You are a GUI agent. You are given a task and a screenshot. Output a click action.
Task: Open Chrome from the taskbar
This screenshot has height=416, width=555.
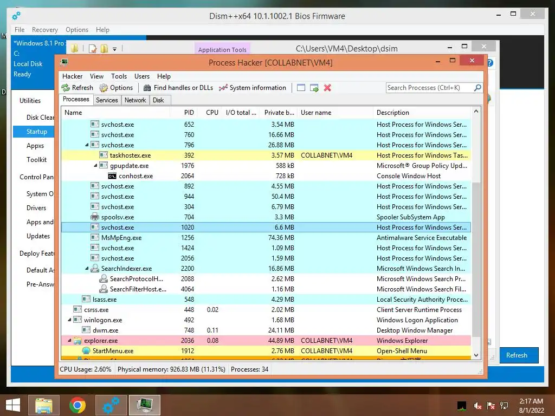78,405
